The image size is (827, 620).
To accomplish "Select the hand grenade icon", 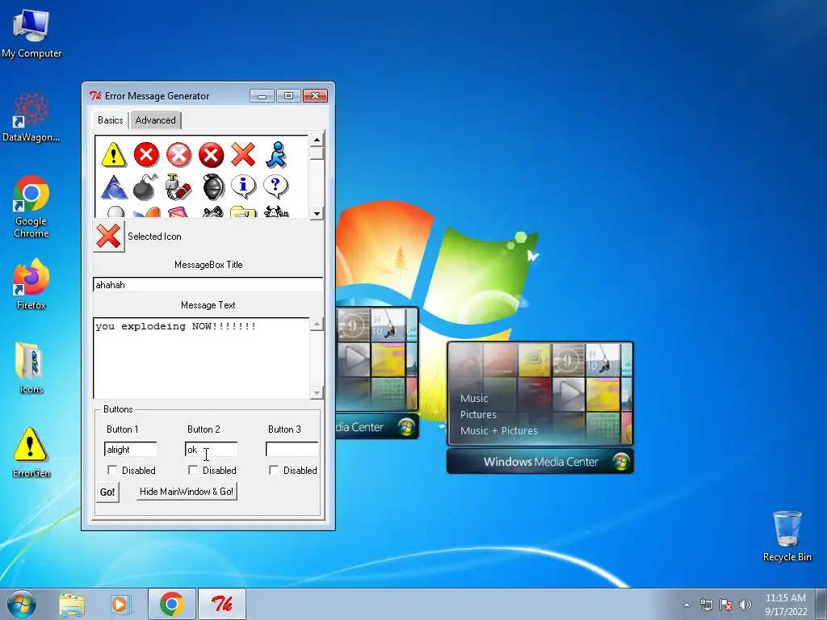I will 212,187.
